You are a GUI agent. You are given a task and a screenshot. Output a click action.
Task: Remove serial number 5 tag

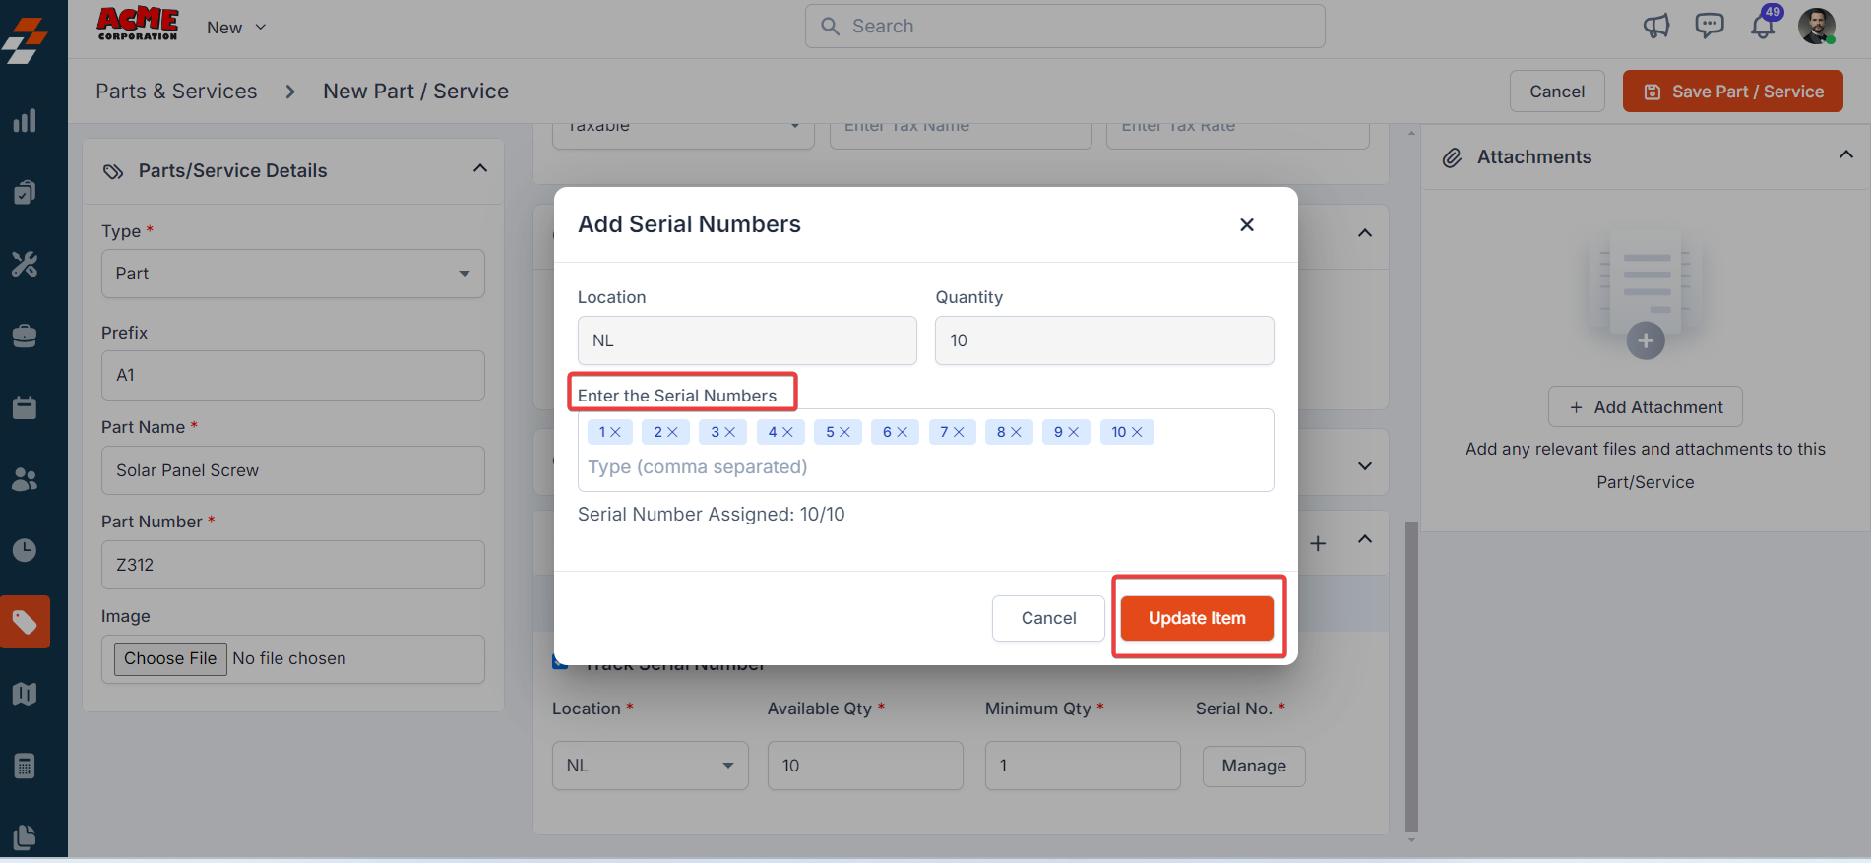coord(845,432)
